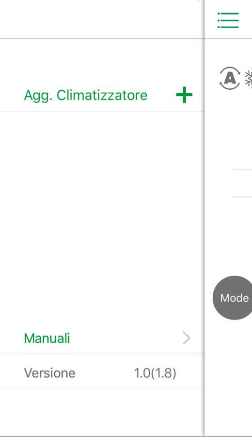
Task: Click the upper gray separator line in main panel
Action: (242, 169)
